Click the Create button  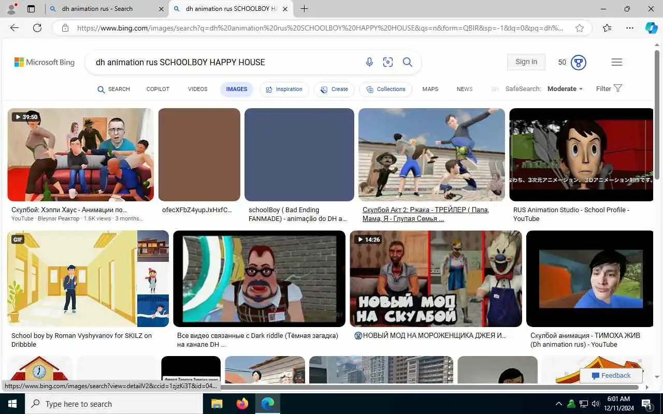coord(334,89)
